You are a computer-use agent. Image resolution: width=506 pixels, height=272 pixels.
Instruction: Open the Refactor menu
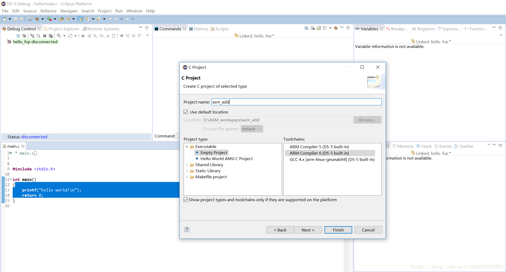click(x=48, y=11)
